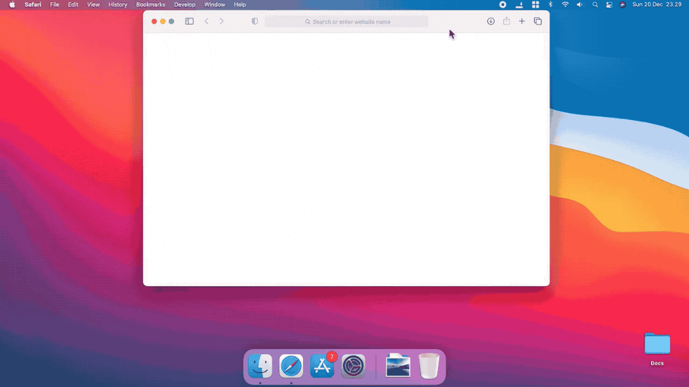Screen dimensions: 689x387
Task: Open Finder from the Dock
Action: [x=260, y=366]
